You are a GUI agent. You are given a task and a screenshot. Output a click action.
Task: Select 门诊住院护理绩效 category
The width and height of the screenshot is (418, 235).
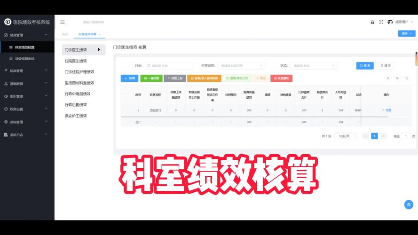(79, 71)
